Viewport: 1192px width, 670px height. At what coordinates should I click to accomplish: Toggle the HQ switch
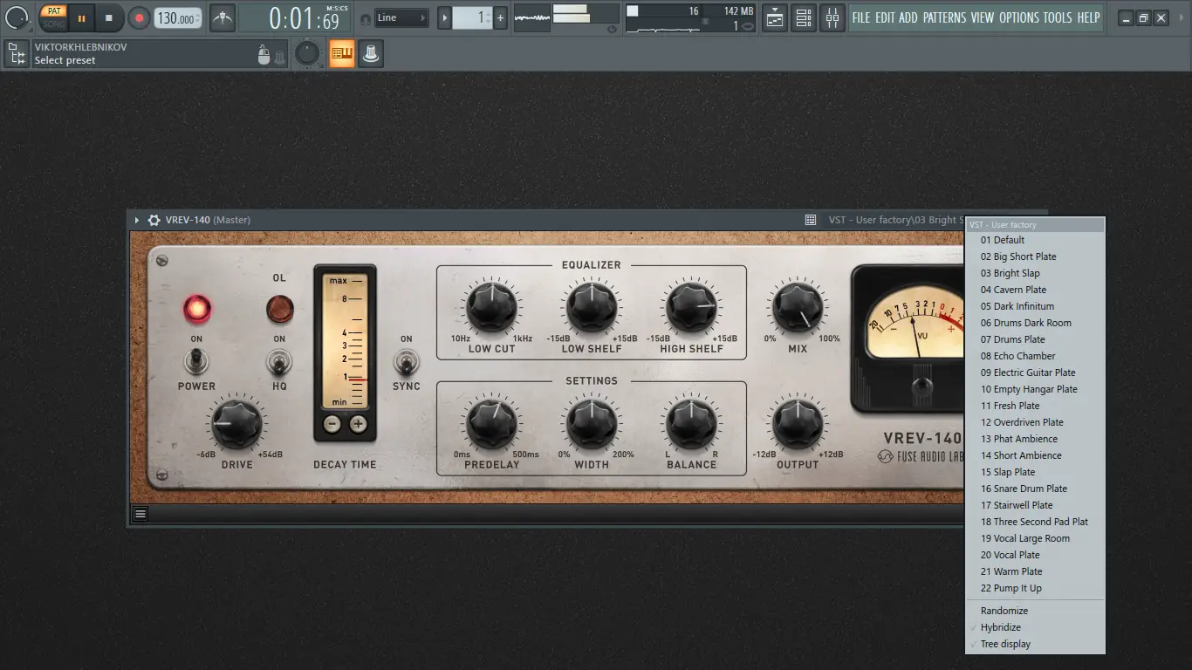click(279, 361)
